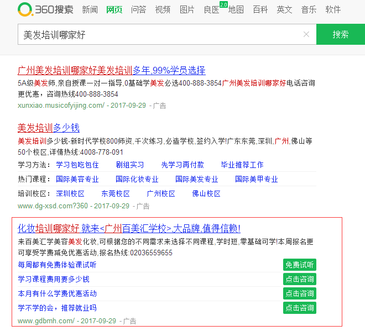Open the 音乐 tab

point(309,10)
